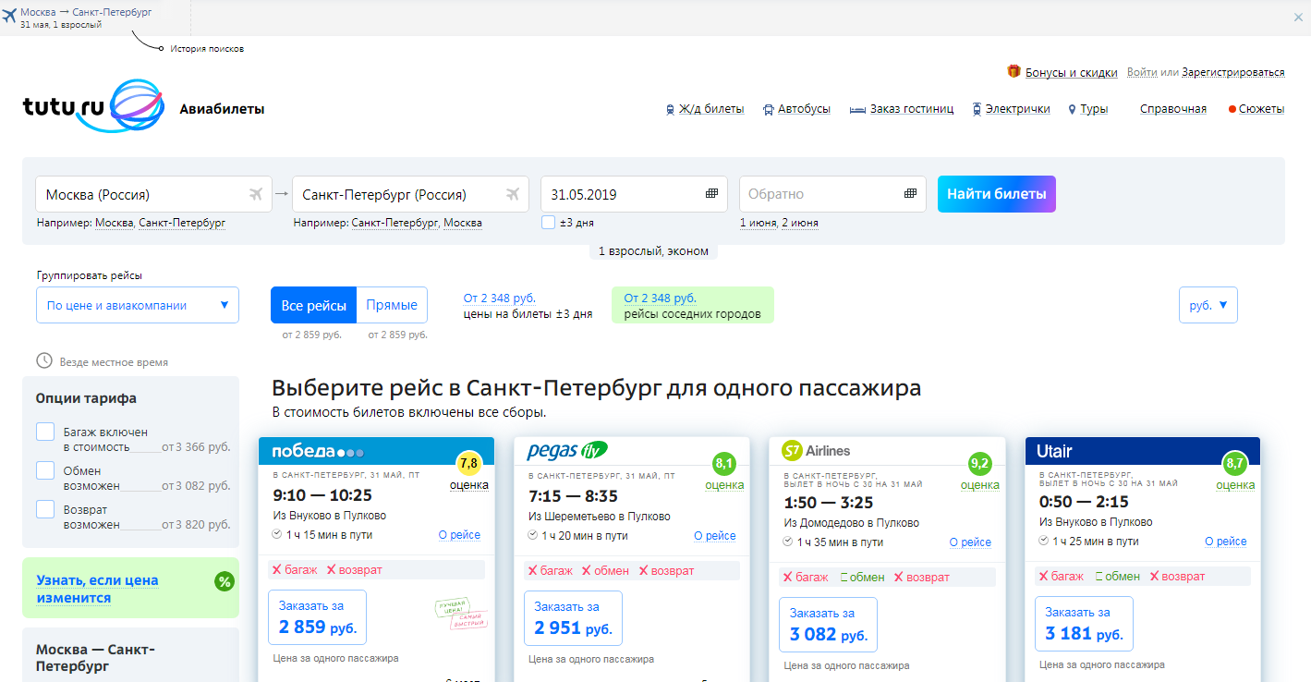Choose the 1 июня return date suggestion
1311x682 pixels.
tap(759, 223)
